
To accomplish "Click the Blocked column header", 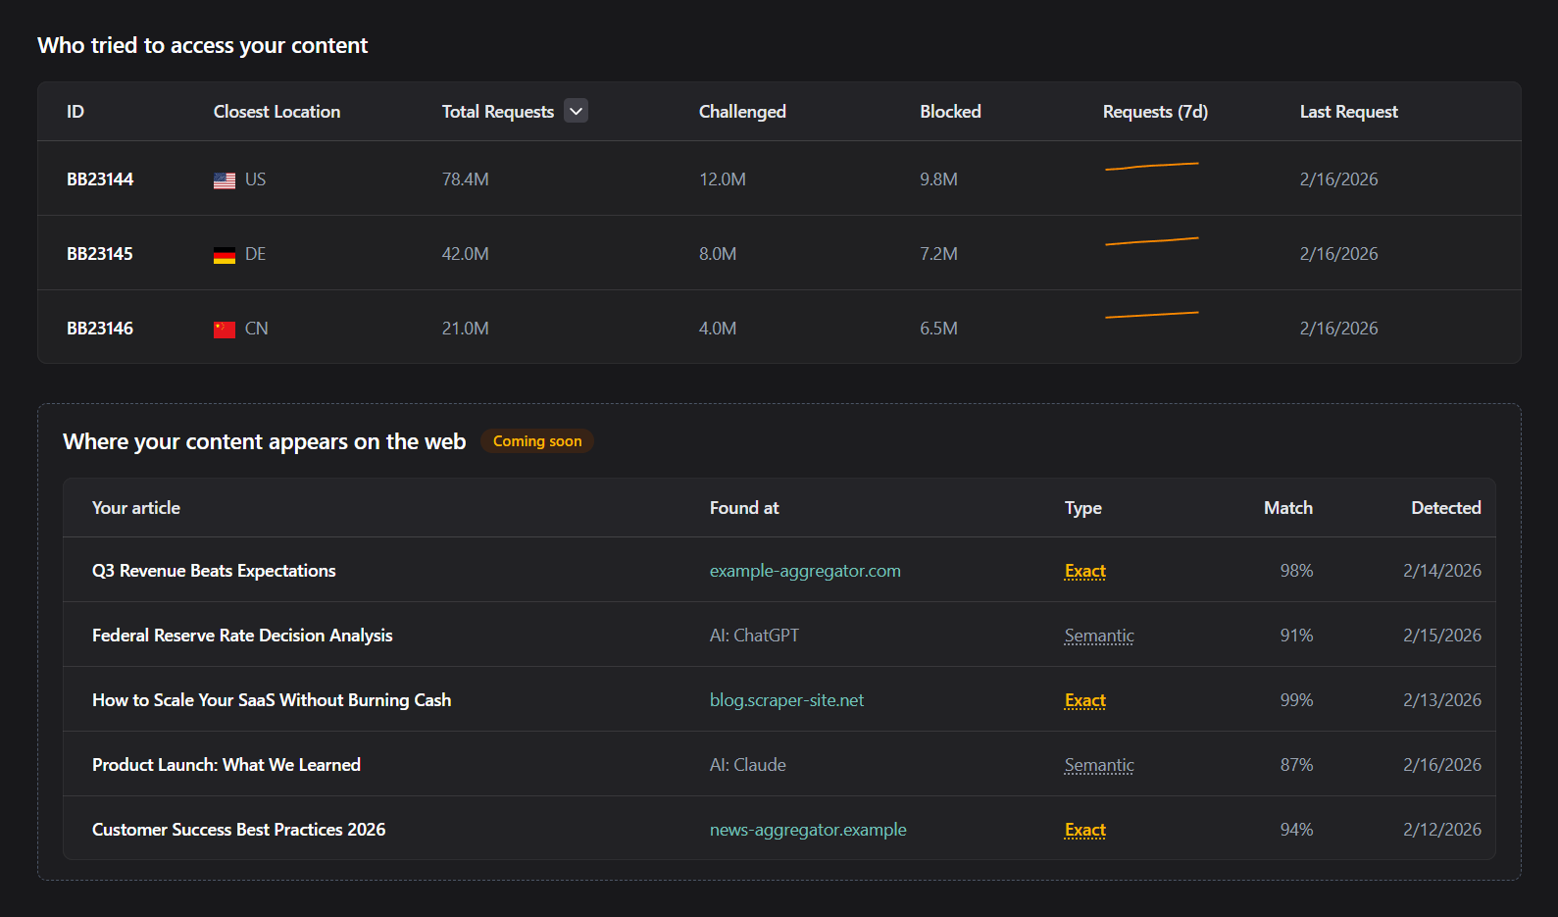I will 949,112.
